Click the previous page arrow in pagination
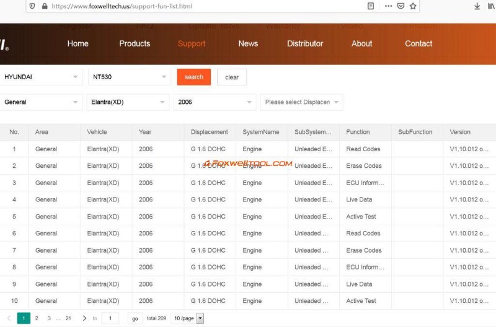The height and width of the screenshot is (327, 496). (x=9, y=318)
